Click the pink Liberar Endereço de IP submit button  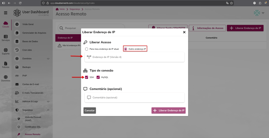(169, 110)
